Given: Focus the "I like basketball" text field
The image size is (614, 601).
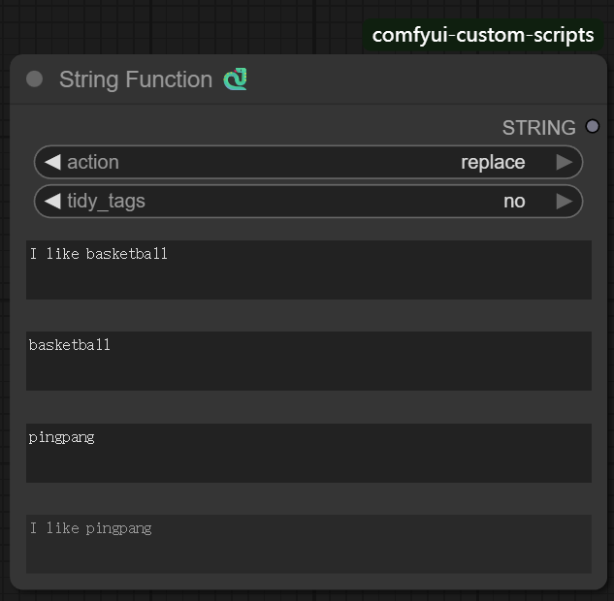Looking at the screenshot, I should tap(308, 269).
